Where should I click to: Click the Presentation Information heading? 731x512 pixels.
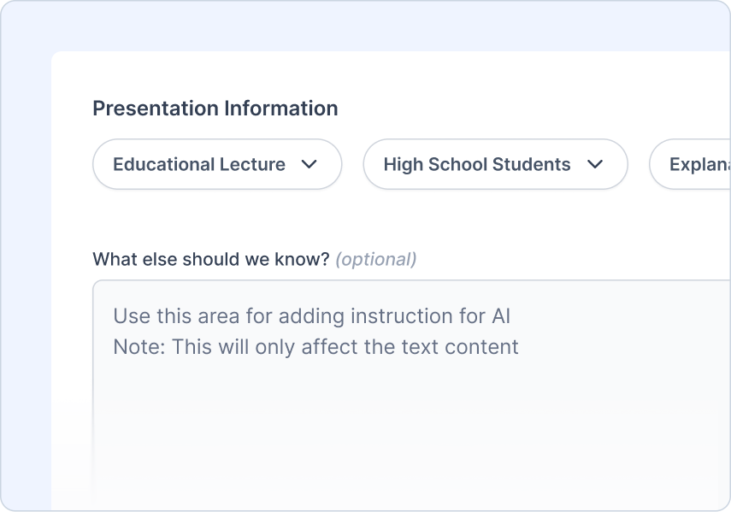point(215,109)
